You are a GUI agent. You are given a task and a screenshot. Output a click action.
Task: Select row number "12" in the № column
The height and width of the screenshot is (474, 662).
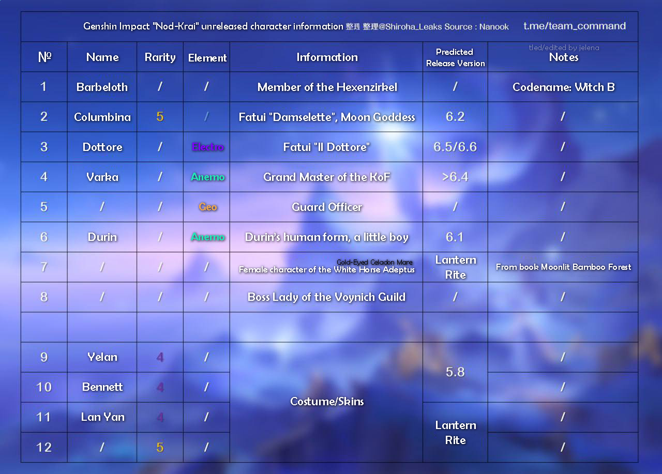tap(43, 447)
